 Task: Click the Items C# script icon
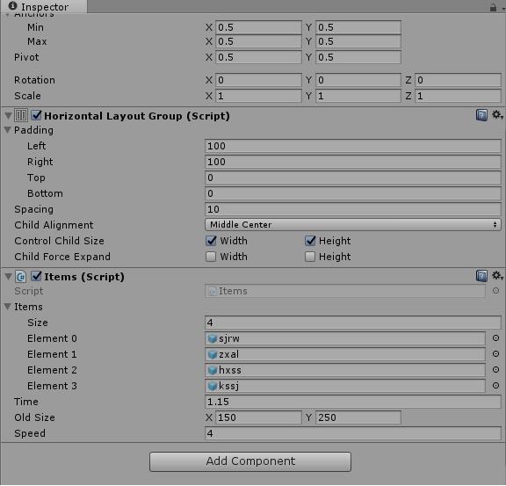(21, 277)
